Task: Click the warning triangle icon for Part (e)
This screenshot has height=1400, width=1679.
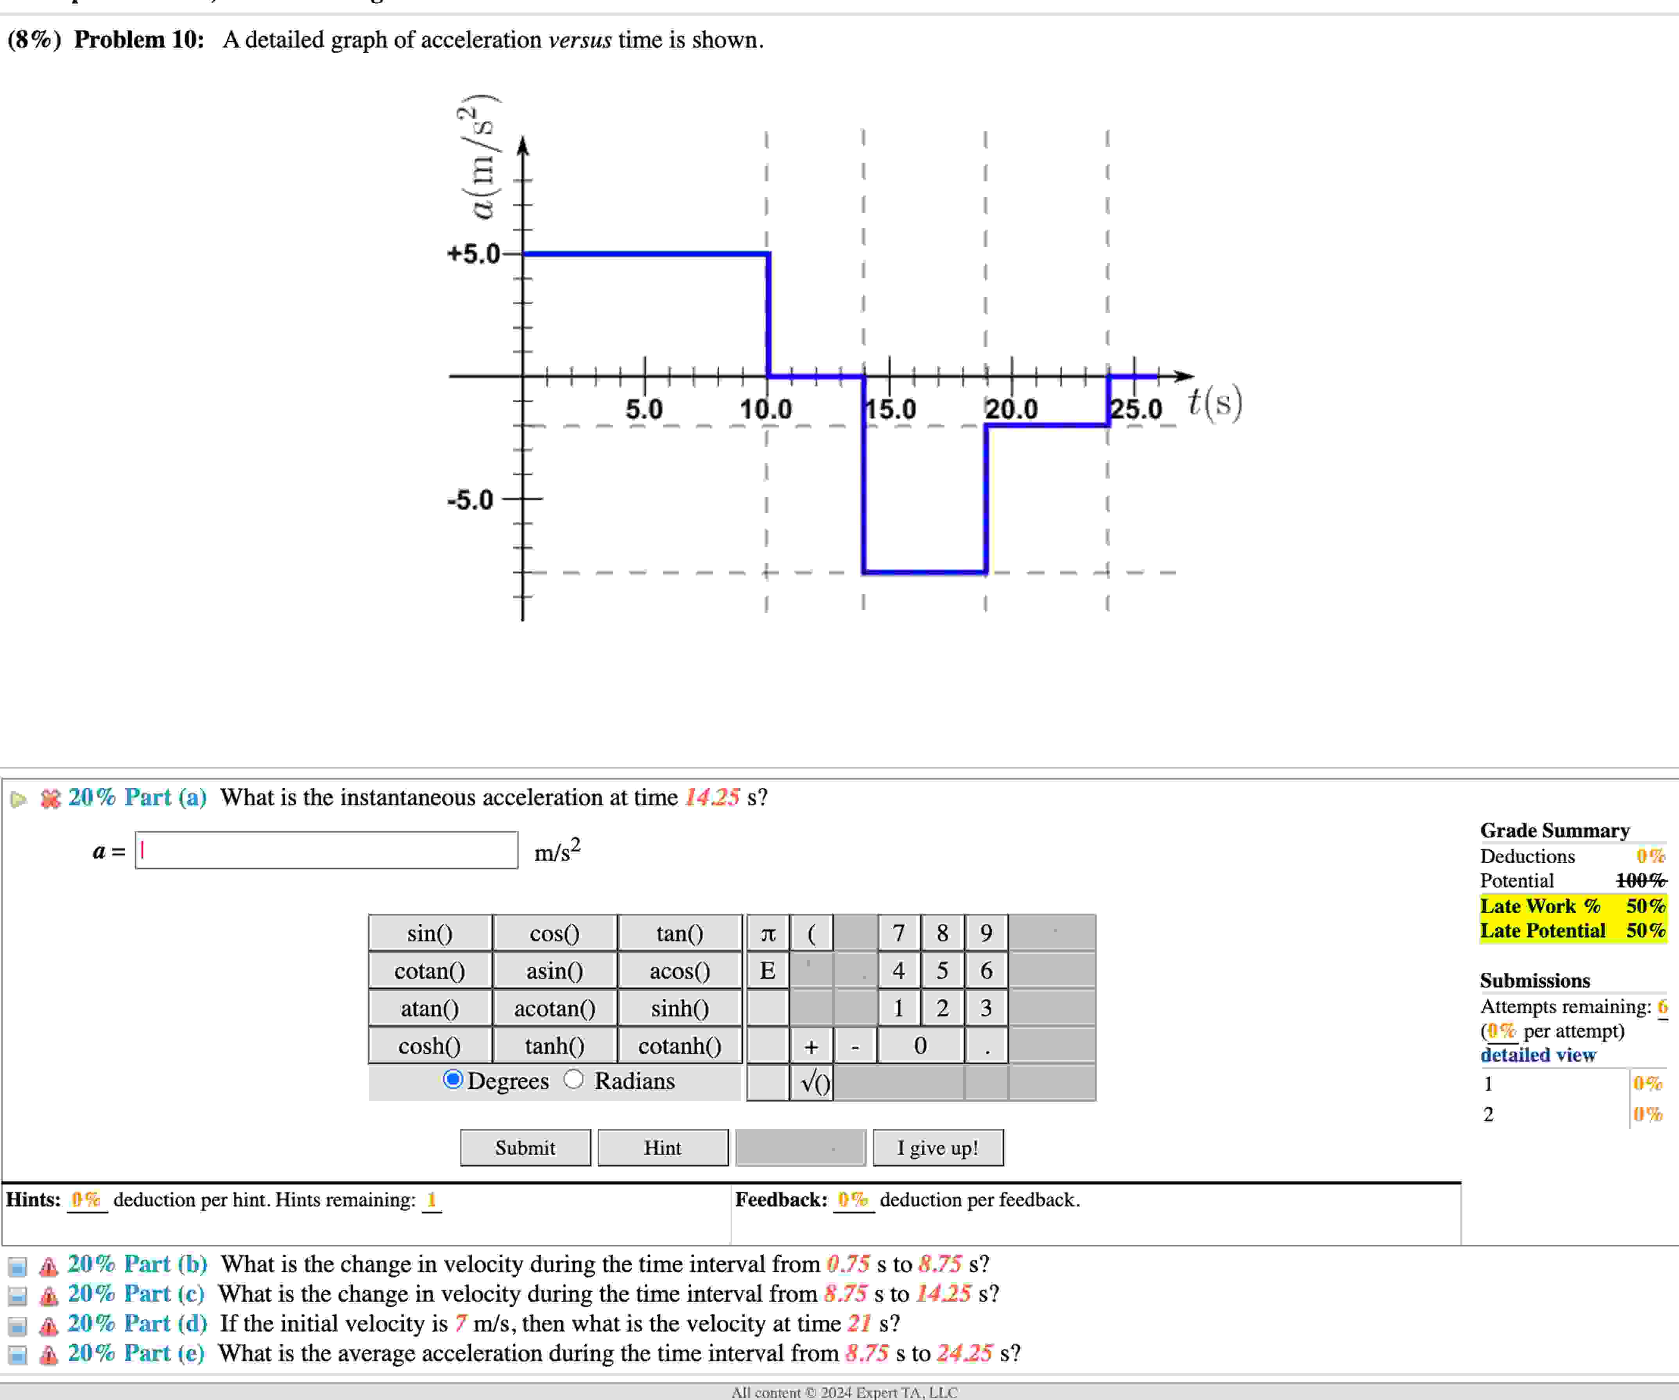Action: tap(49, 1355)
